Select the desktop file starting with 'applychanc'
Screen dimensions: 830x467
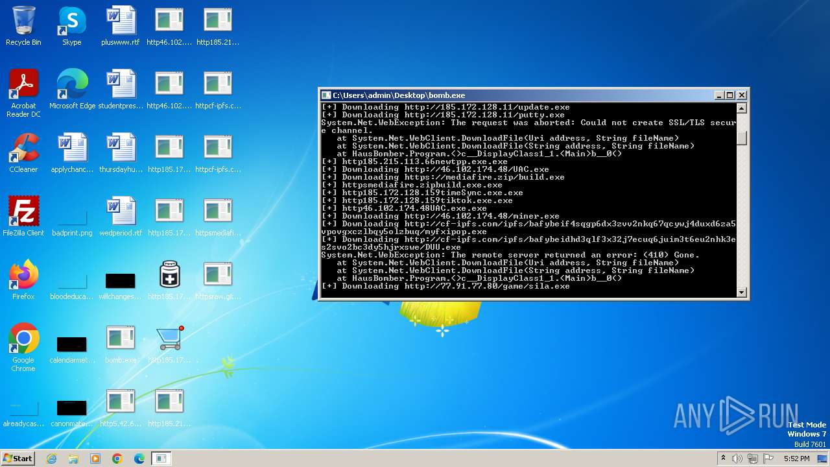click(x=72, y=154)
